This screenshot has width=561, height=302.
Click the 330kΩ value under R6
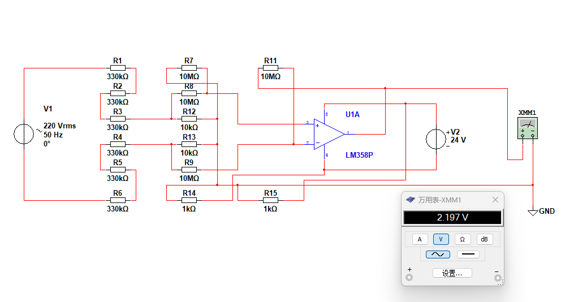(x=118, y=209)
